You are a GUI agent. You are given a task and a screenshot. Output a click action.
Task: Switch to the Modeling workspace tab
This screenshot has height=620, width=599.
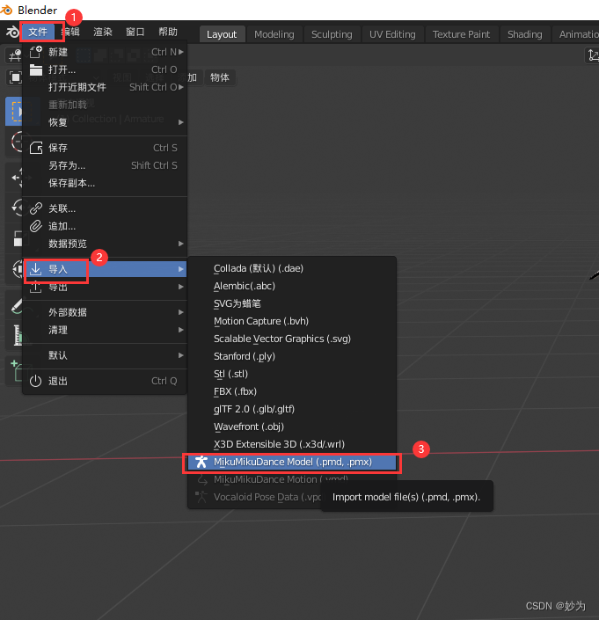coord(274,34)
